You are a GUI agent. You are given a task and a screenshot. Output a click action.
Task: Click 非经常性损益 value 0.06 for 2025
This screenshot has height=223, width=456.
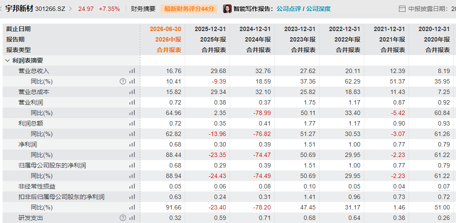[220, 187]
